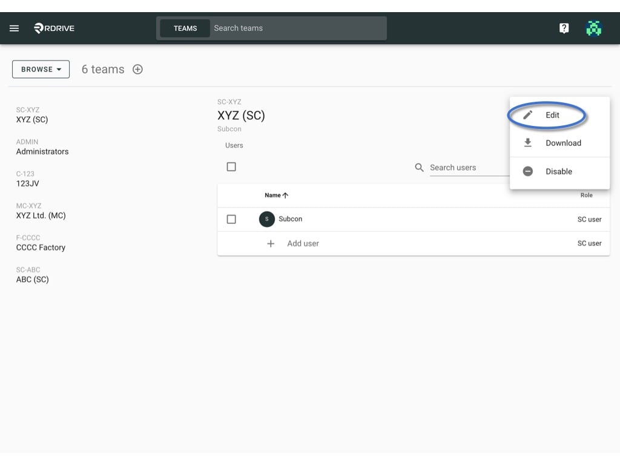Click the plus icon beside Add user

click(271, 243)
